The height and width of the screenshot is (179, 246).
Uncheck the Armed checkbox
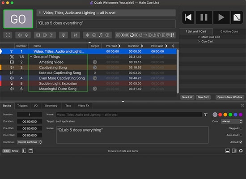pos(241,142)
